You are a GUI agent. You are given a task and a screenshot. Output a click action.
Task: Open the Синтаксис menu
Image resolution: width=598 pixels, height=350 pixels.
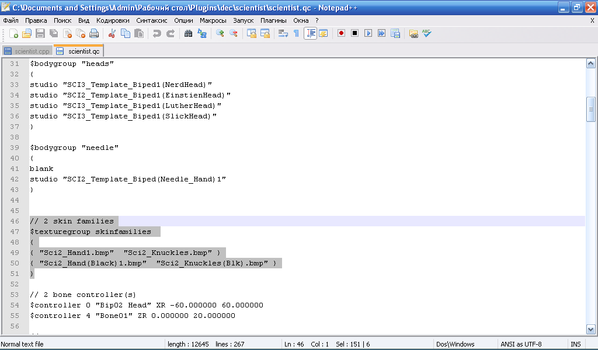(152, 20)
